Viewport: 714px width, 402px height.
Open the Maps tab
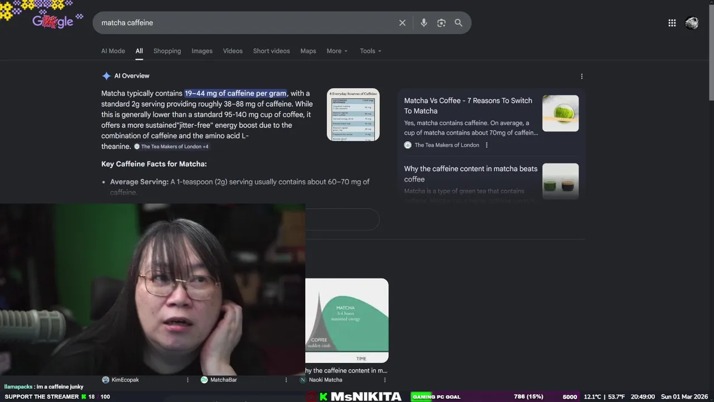tap(308, 51)
